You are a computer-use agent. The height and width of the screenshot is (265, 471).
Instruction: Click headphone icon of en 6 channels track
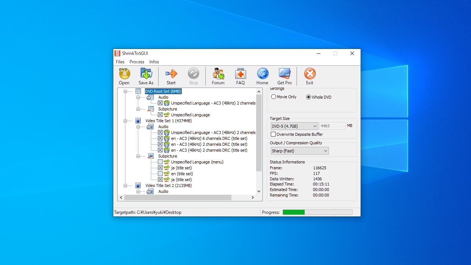click(x=167, y=138)
